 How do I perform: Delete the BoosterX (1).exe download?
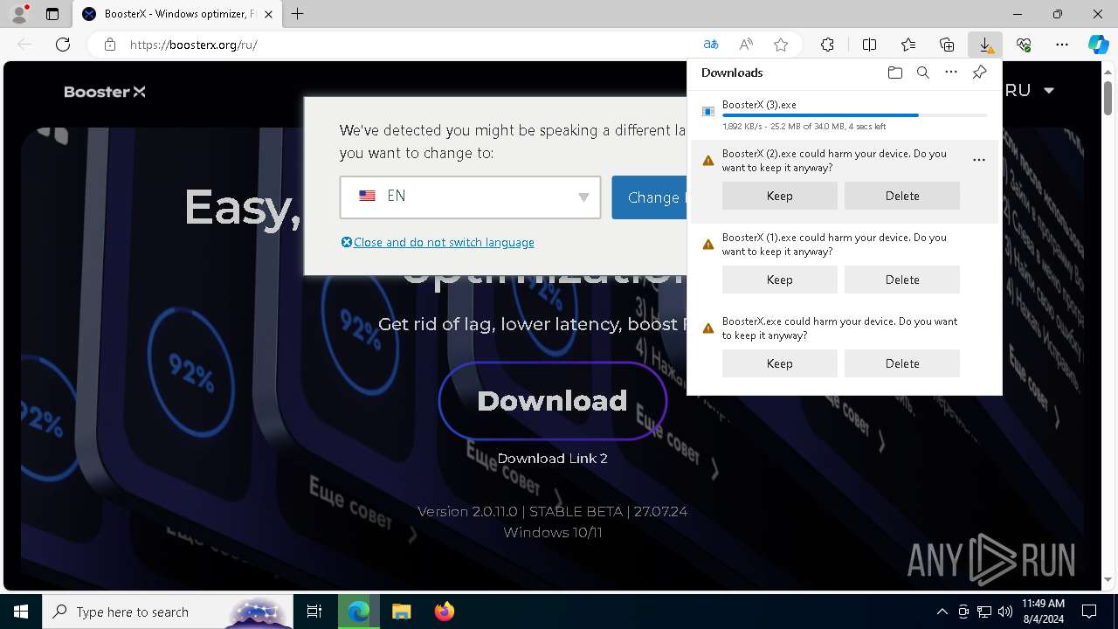click(902, 280)
